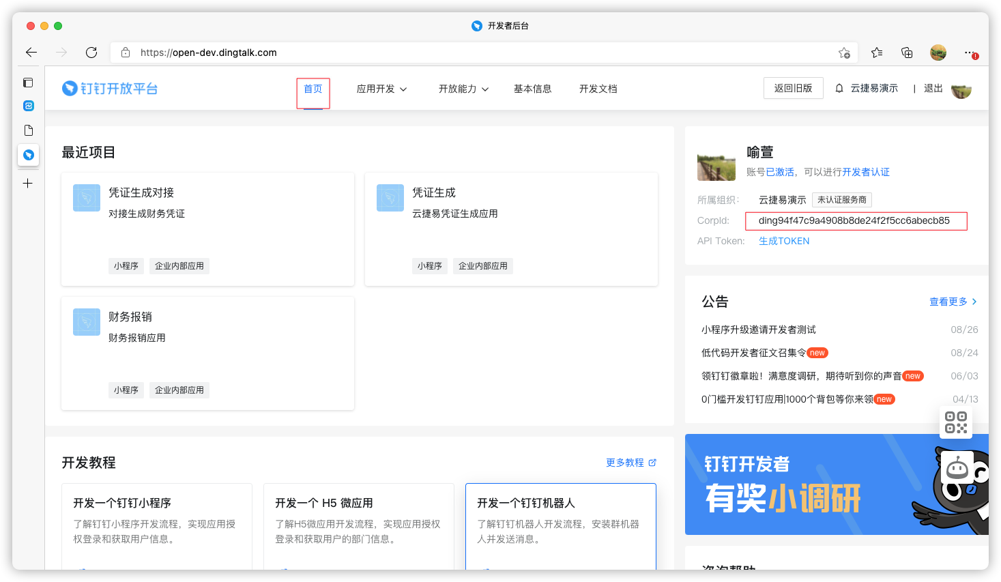Viewport: 1001px width, 582px height.
Task: Click the 钉钉开发者有奖小调研 banner
Action: tap(837, 484)
